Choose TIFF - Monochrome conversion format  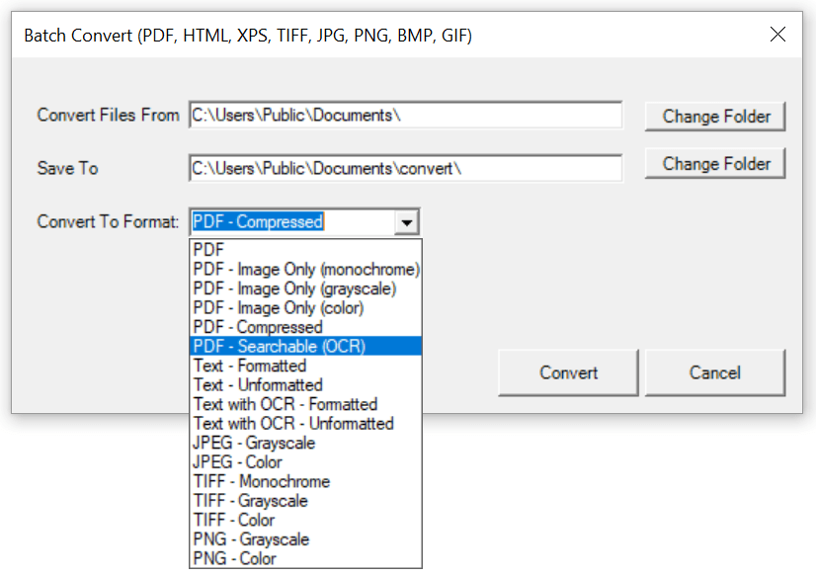coord(261,481)
